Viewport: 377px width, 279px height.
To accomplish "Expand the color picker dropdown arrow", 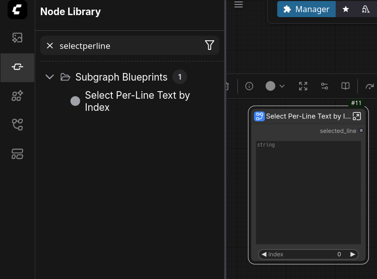I will click(282, 86).
